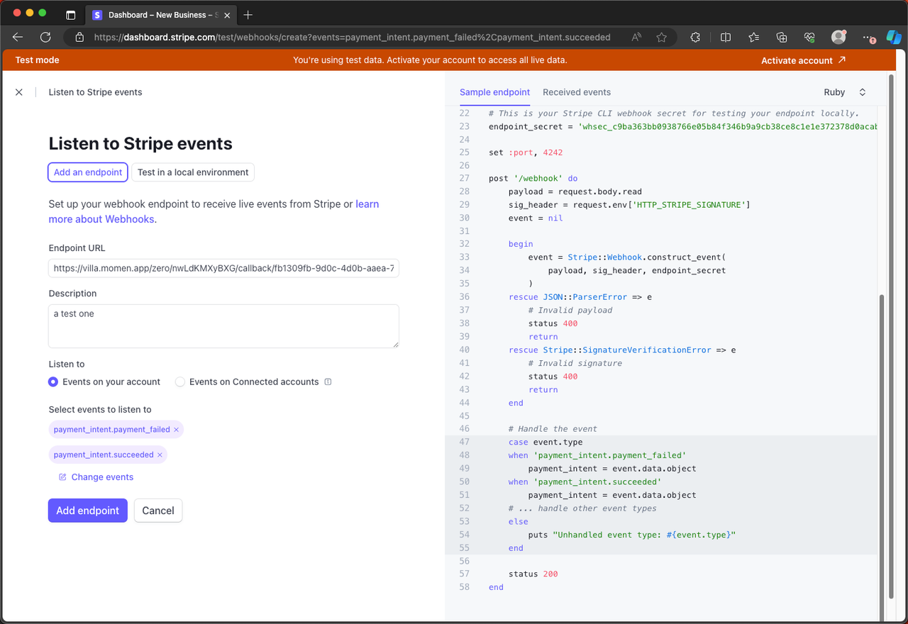Image resolution: width=908 pixels, height=624 pixels.
Task: Switch to Sample endpoint tab
Action: (x=494, y=92)
